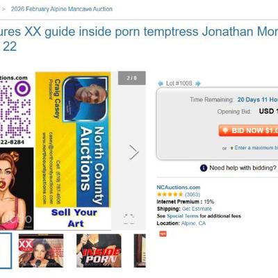Click the North County Auctions main image
278x278 pixels.
tap(73, 151)
